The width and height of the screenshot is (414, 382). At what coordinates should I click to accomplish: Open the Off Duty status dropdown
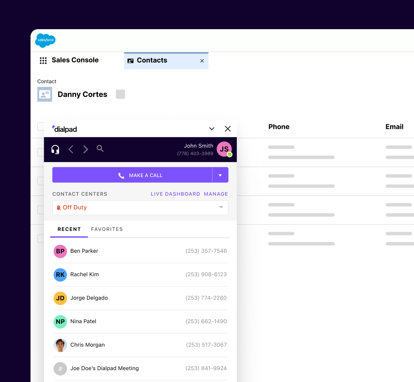point(140,208)
